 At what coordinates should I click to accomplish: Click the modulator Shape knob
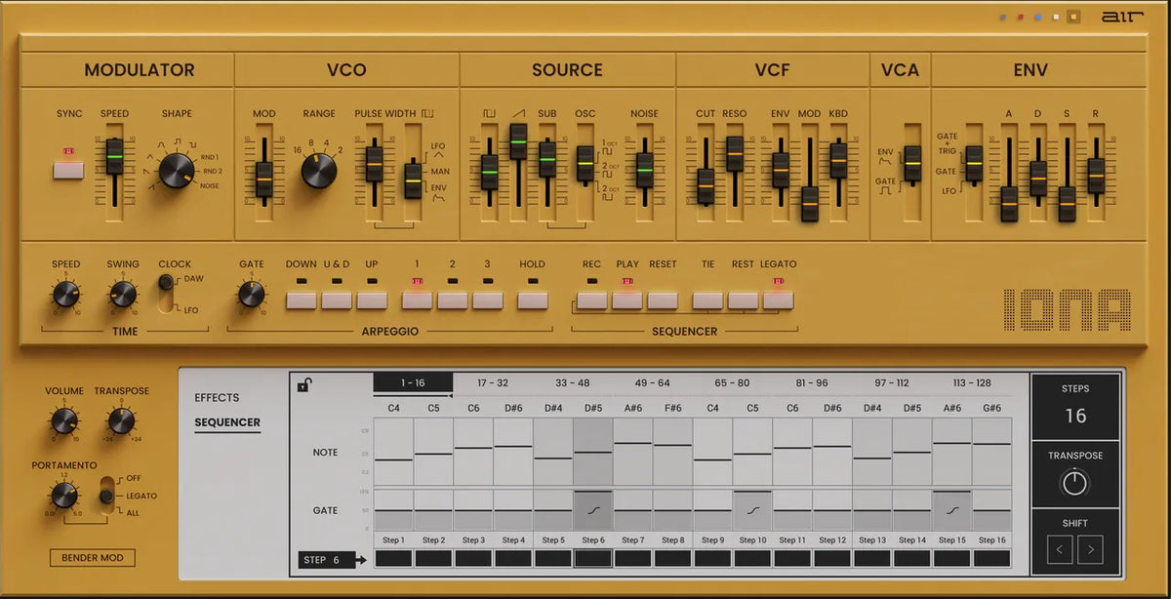point(177,170)
